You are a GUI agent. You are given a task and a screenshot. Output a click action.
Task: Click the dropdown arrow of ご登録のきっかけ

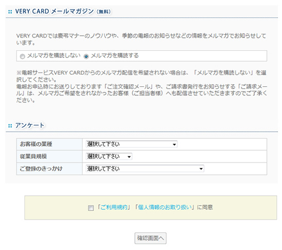pyautogui.click(x=201, y=169)
